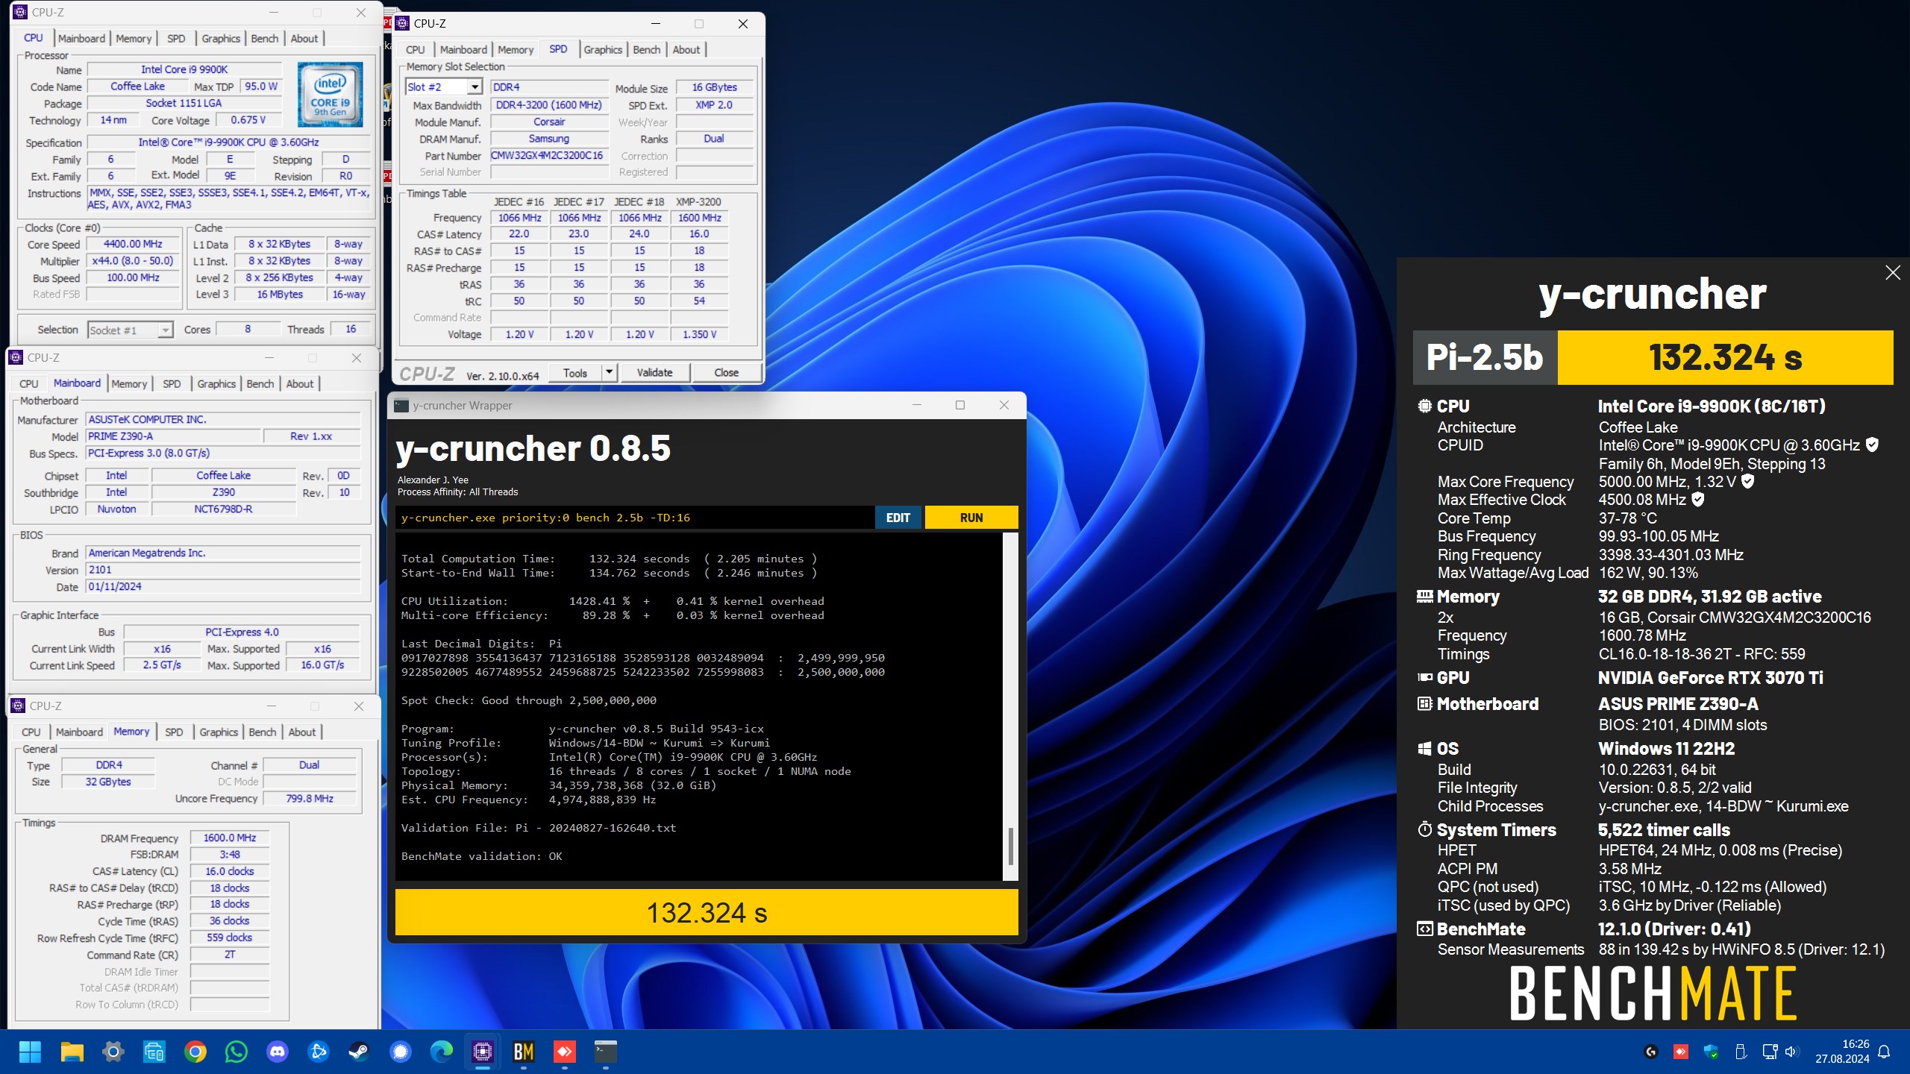
Task: Switch to AnyDesk taskbar icon
Action: pos(565,1052)
